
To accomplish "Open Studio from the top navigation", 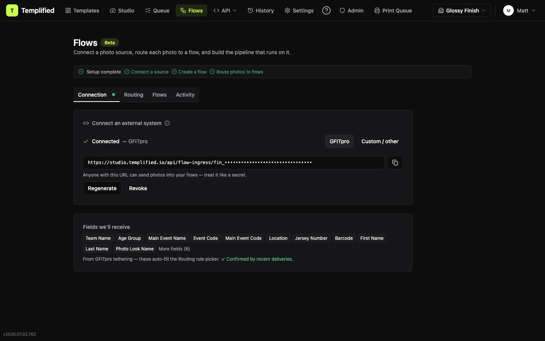I will click(x=122, y=11).
